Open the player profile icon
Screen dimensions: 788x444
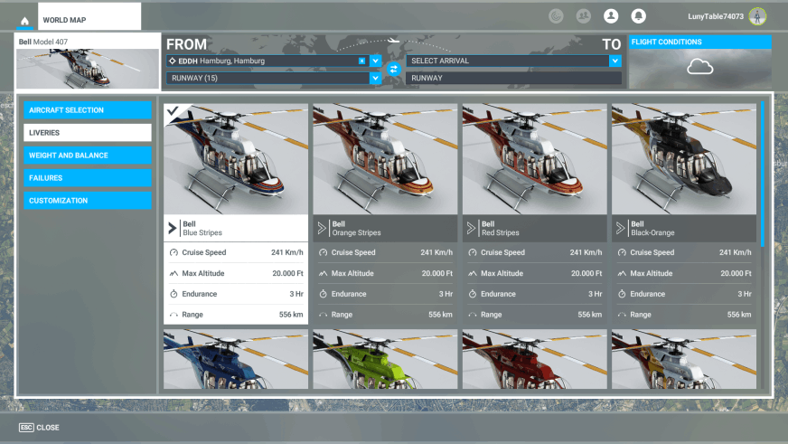click(x=611, y=16)
